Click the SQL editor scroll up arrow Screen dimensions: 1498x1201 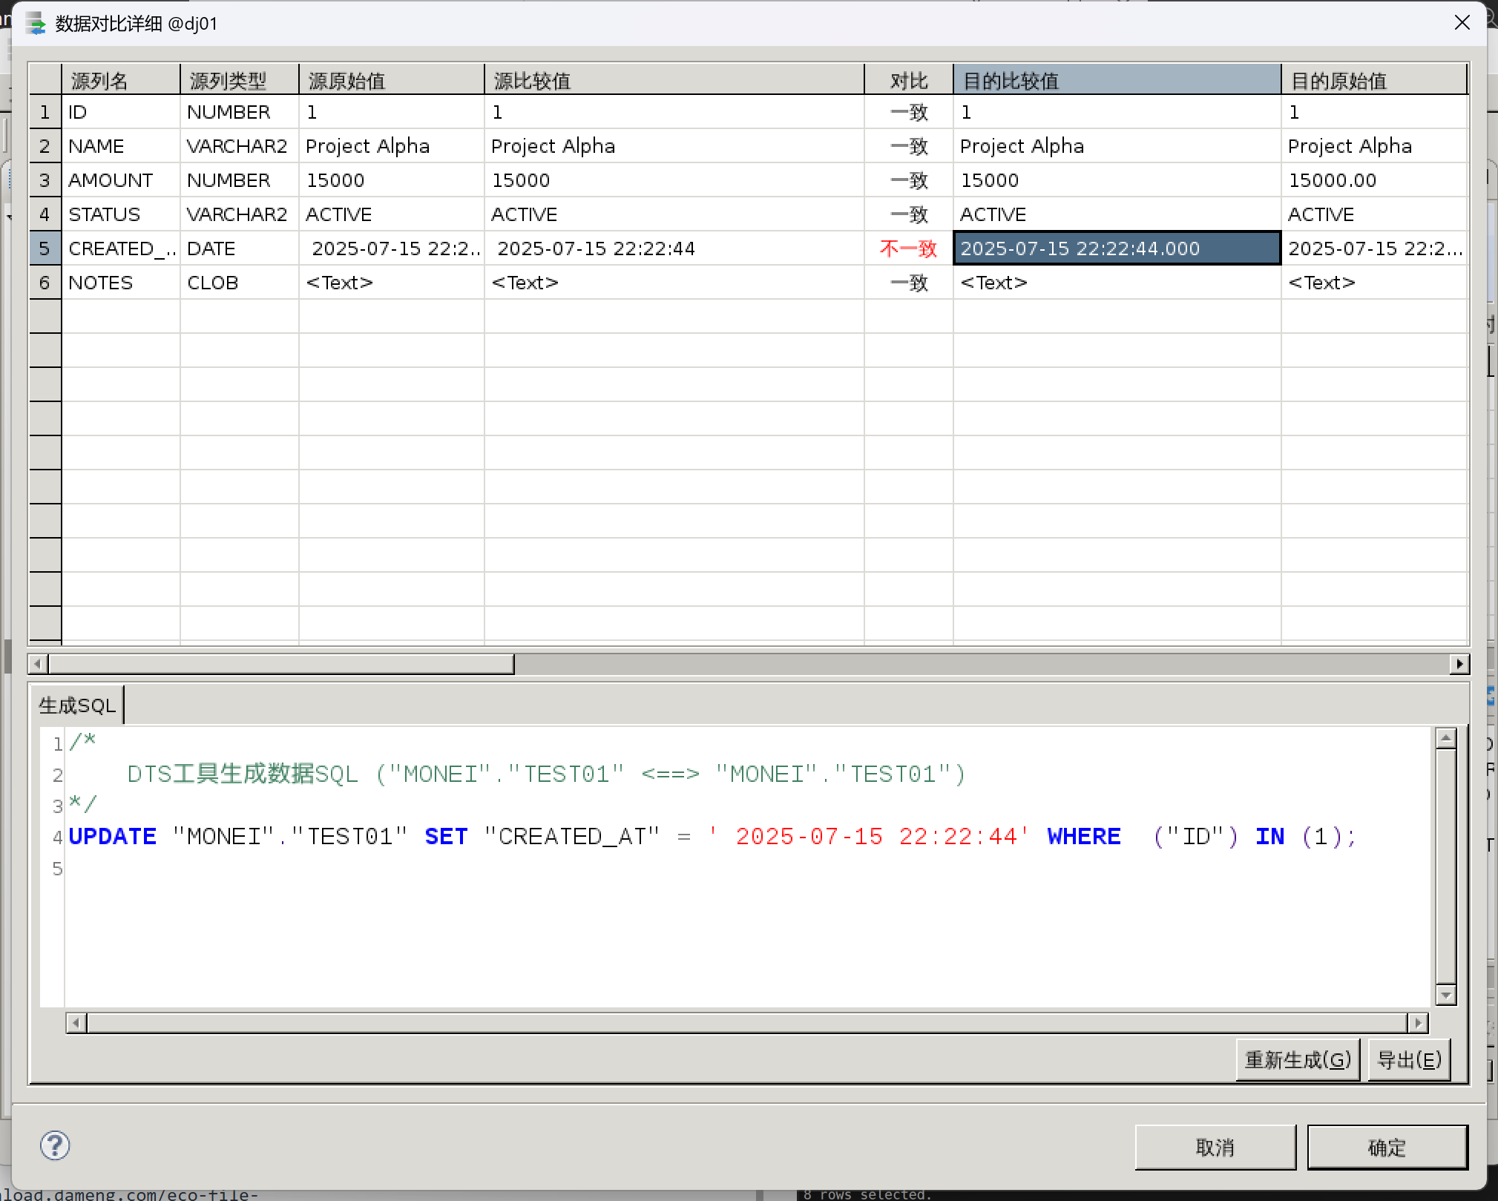point(1445,739)
